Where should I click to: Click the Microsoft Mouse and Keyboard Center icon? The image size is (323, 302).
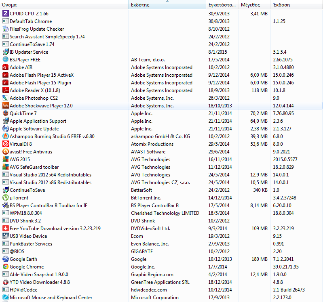[6, 298]
